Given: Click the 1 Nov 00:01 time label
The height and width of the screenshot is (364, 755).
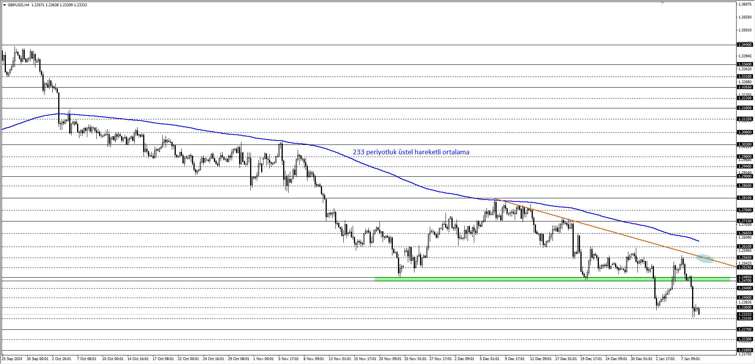Looking at the screenshot, I should (x=263, y=359).
